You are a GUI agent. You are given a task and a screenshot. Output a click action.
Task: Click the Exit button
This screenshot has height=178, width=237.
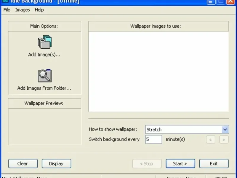[214, 163]
